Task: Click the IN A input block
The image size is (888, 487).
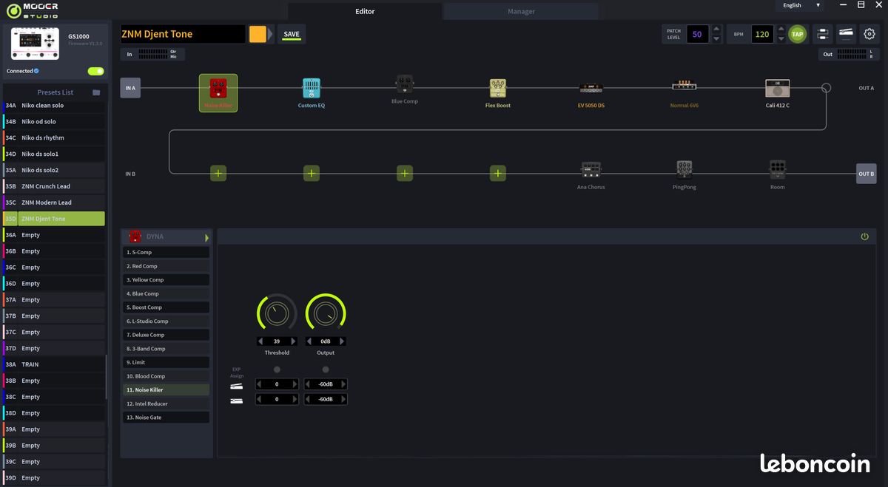Action: pos(130,88)
